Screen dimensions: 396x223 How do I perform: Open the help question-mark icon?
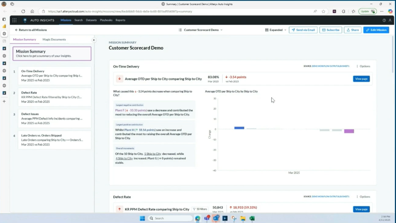pos(384,20)
